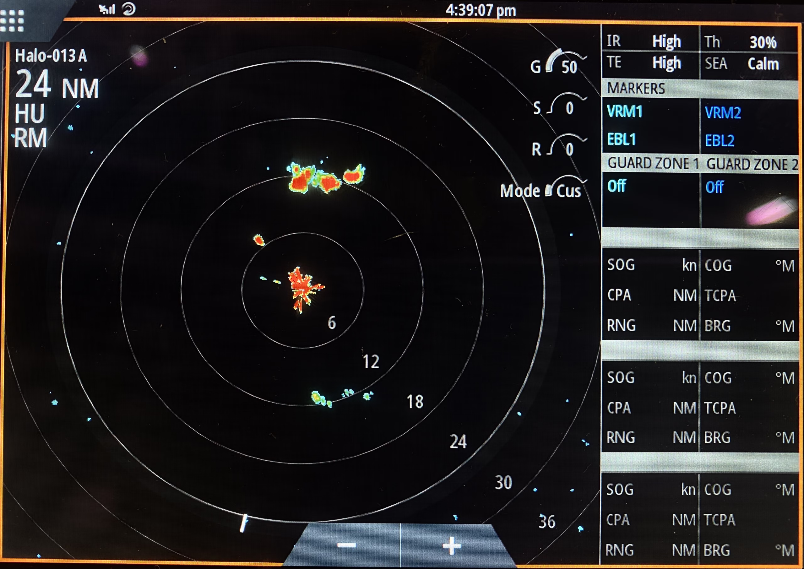Screen dimensions: 804x569
Task: Select RNG in the middle target panel
Action: coord(621,438)
